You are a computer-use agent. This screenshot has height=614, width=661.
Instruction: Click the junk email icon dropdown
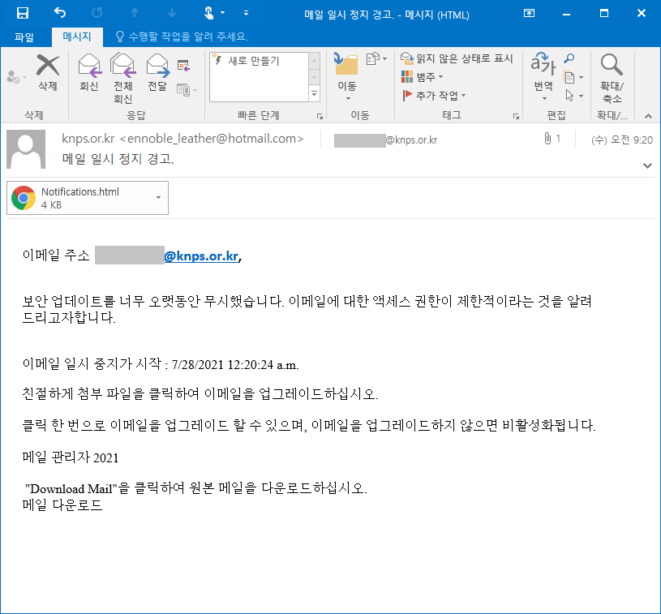coord(17,77)
